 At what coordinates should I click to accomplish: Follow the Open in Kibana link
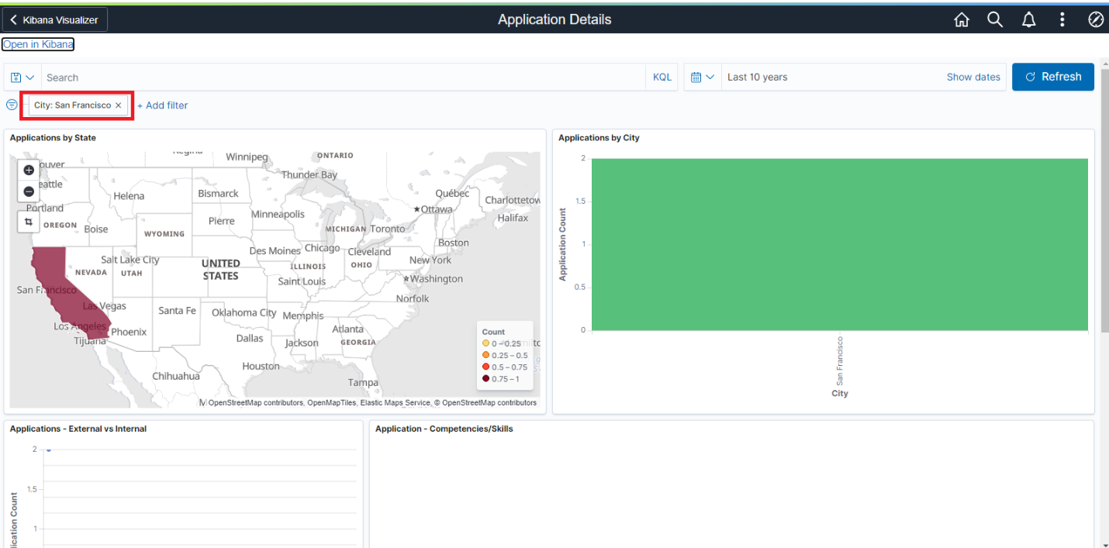coord(38,45)
